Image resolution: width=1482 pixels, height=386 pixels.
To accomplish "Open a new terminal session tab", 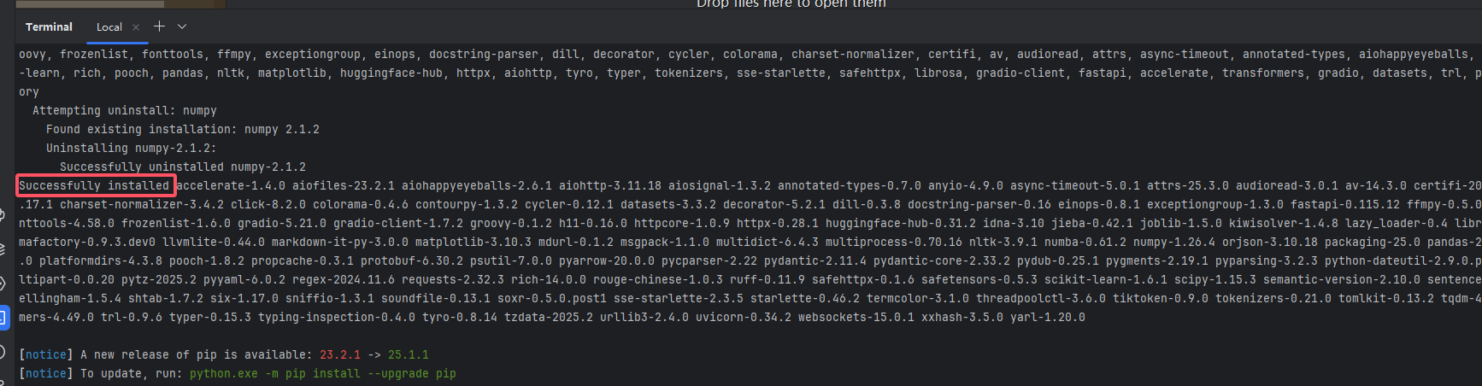I will [159, 26].
